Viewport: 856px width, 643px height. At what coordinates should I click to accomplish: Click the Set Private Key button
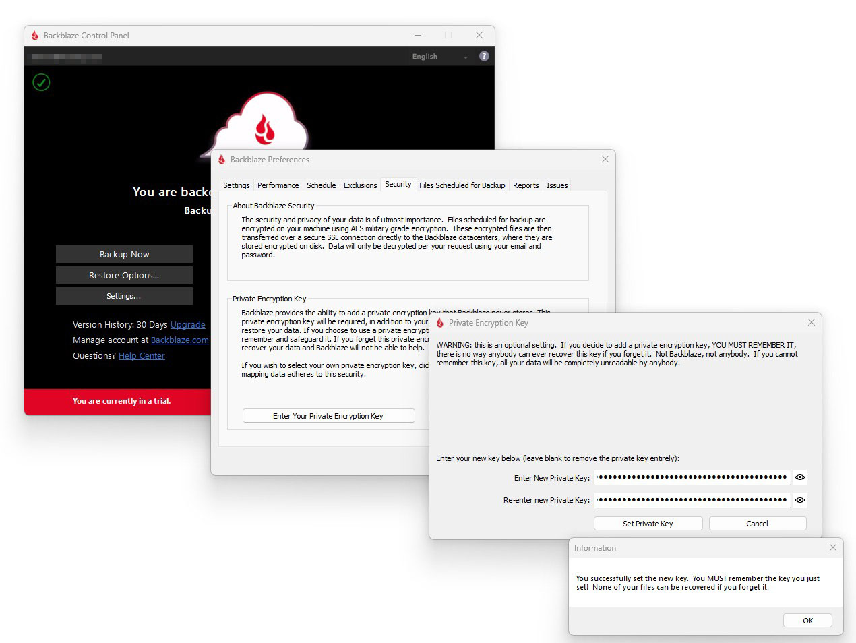[648, 524]
